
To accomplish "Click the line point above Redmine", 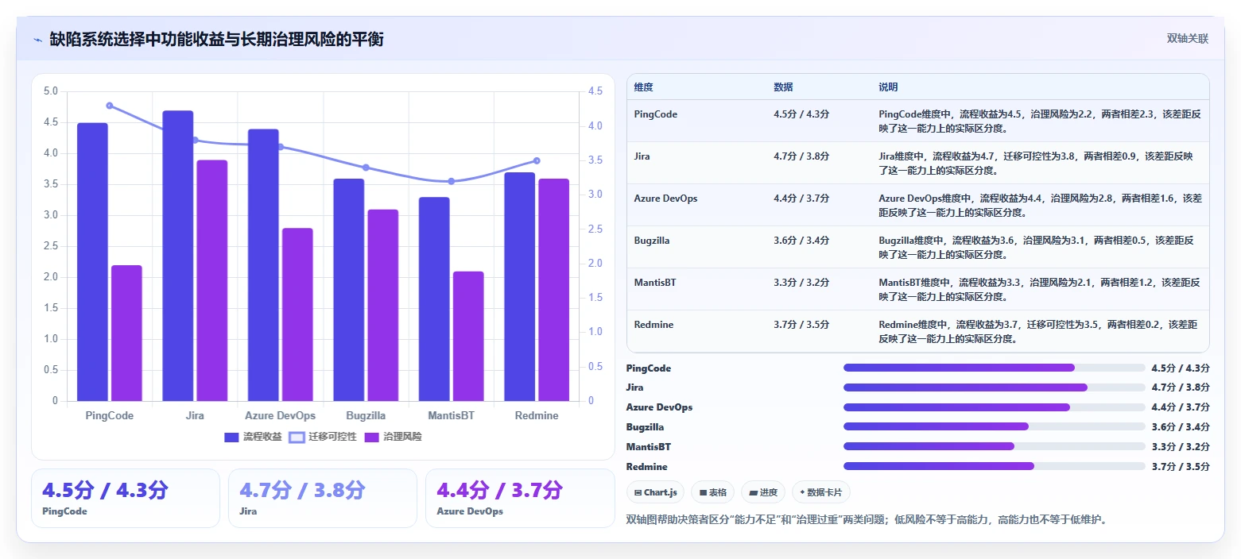I will pos(537,160).
